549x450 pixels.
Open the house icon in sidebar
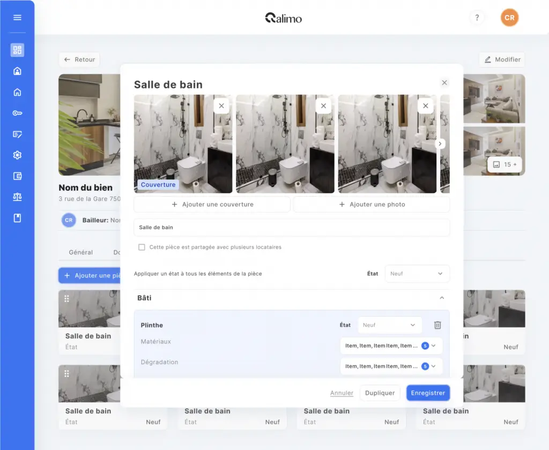[17, 92]
